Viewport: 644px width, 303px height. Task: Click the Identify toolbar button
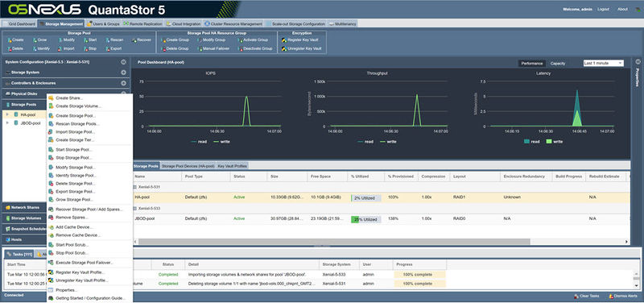tap(41, 48)
